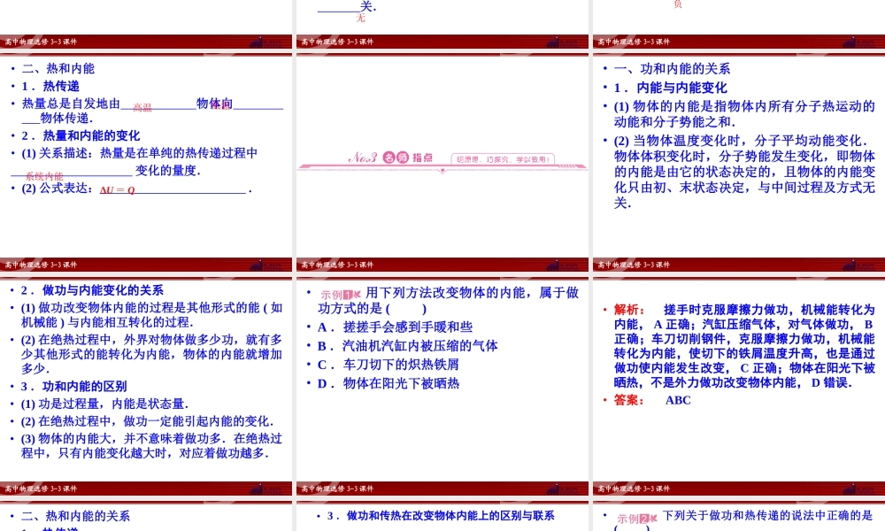
Task: Click the zigzag chevrons at banner right end
Action: pos(567,165)
